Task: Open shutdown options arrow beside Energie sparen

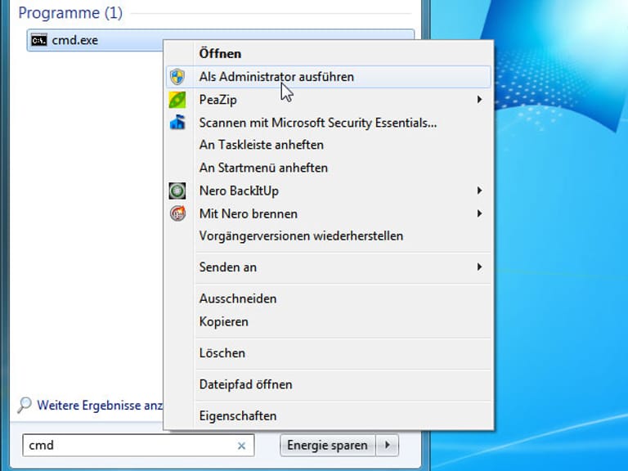Action: (x=387, y=446)
